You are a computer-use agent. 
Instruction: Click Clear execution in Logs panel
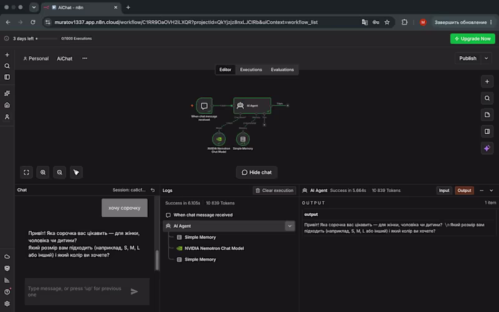click(274, 190)
